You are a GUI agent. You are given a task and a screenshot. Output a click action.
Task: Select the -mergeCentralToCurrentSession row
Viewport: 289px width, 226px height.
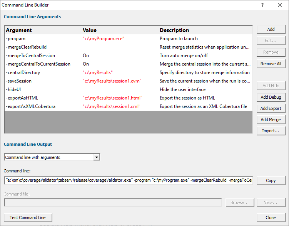[x=128, y=64]
